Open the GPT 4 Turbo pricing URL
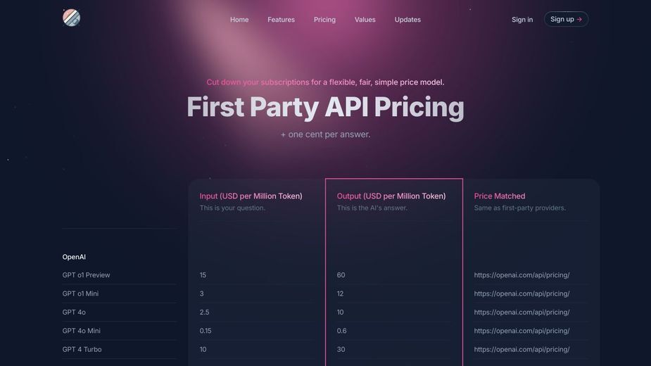This screenshot has height=366, width=651. [x=522, y=349]
